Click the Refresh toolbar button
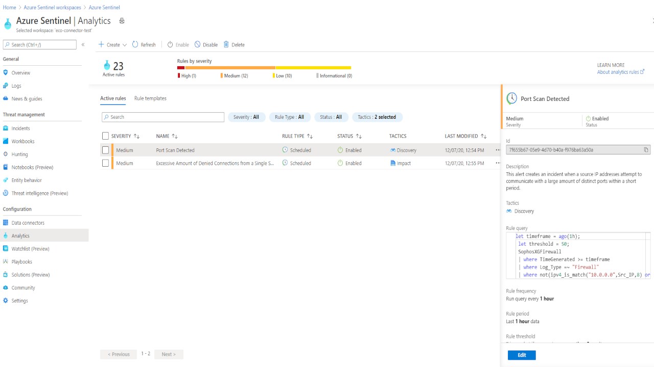Image resolution: width=654 pixels, height=367 pixels. pos(144,45)
